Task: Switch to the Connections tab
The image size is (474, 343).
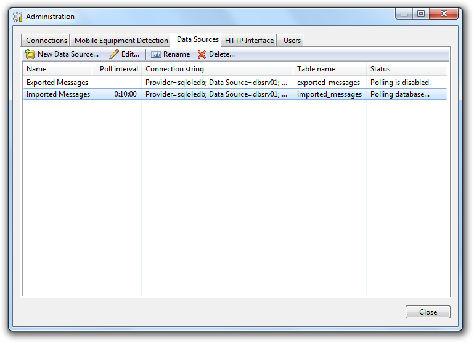Action: point(46,41)
